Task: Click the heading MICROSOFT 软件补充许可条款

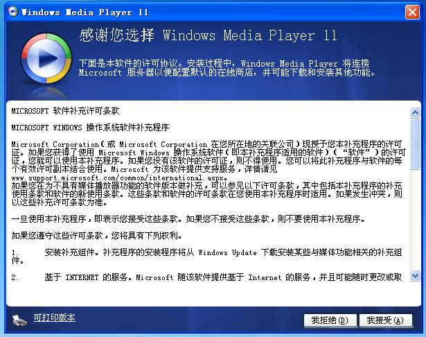Action: [66, 111]
